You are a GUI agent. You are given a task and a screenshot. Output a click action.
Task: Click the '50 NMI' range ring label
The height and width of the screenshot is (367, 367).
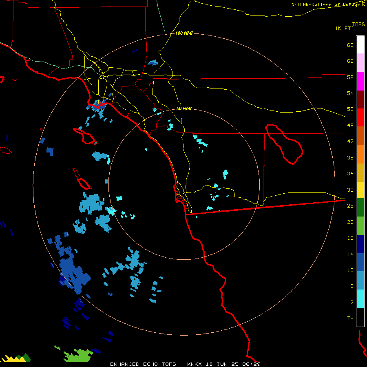pyautogui.click(x=184, y=108)
